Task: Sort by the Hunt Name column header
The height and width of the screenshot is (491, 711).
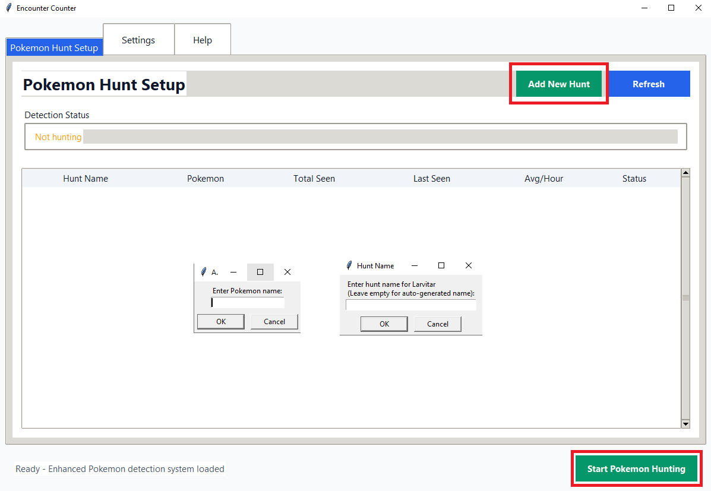Action: [86, 179]
